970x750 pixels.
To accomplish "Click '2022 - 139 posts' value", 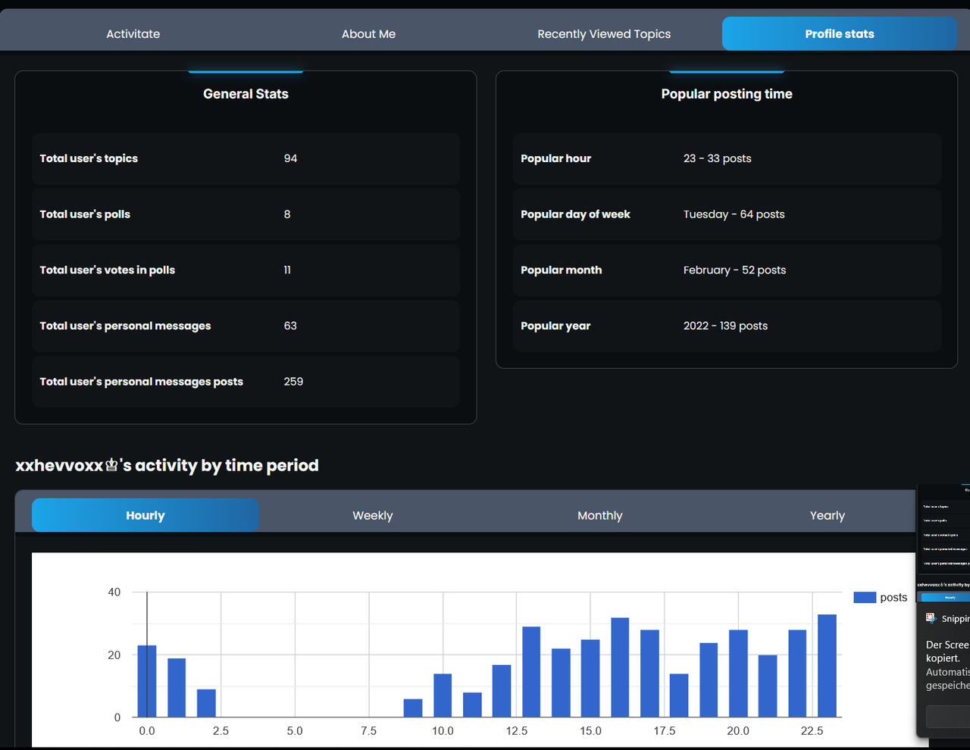I will tap(725, 326).
